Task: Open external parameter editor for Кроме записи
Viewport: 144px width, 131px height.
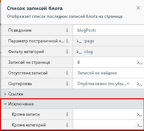Action: (x=139, y=114)
